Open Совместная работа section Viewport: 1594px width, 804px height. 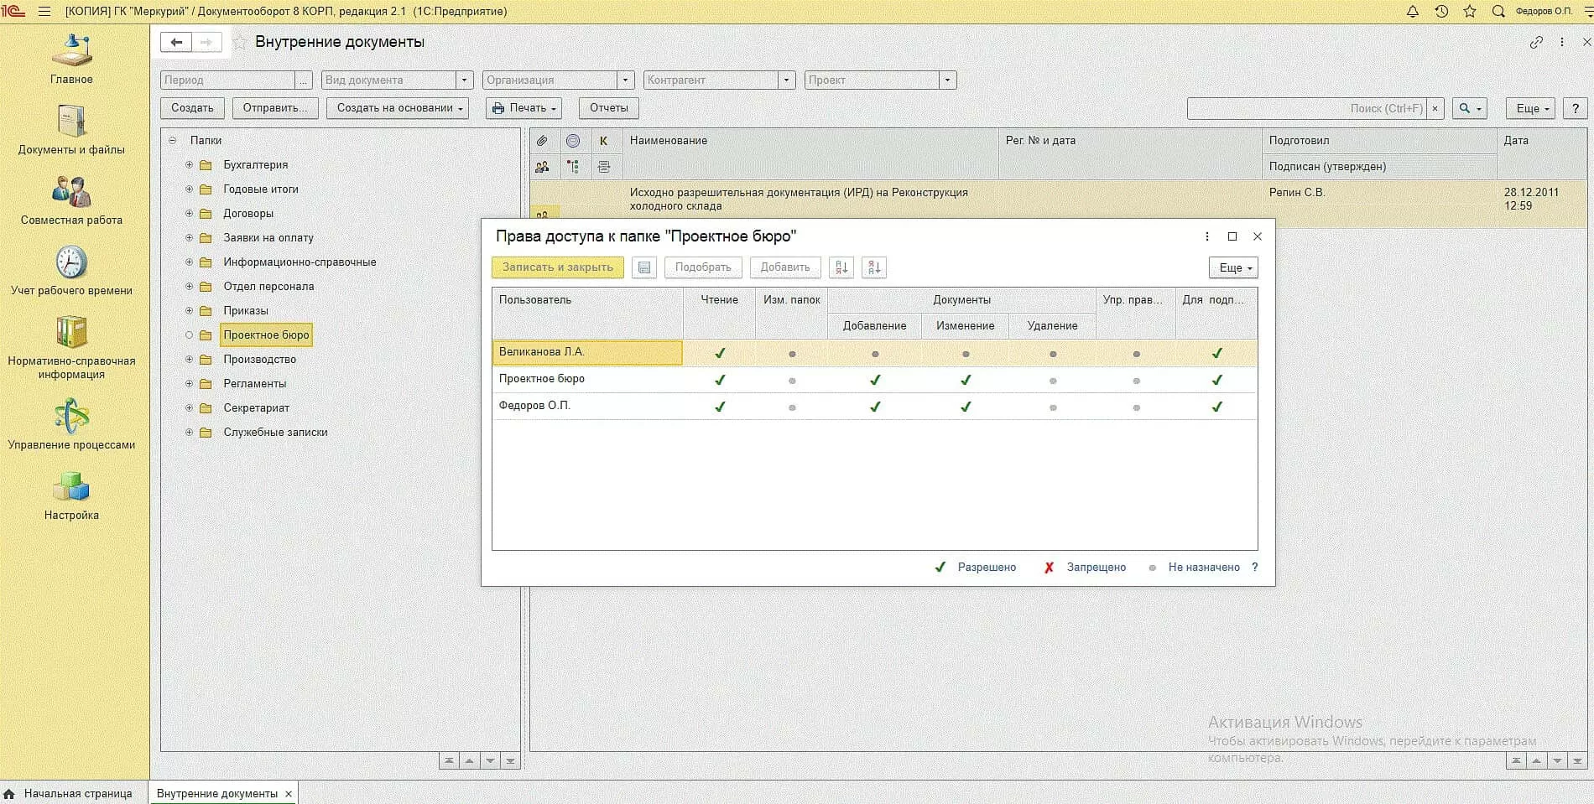coord(71,200)
